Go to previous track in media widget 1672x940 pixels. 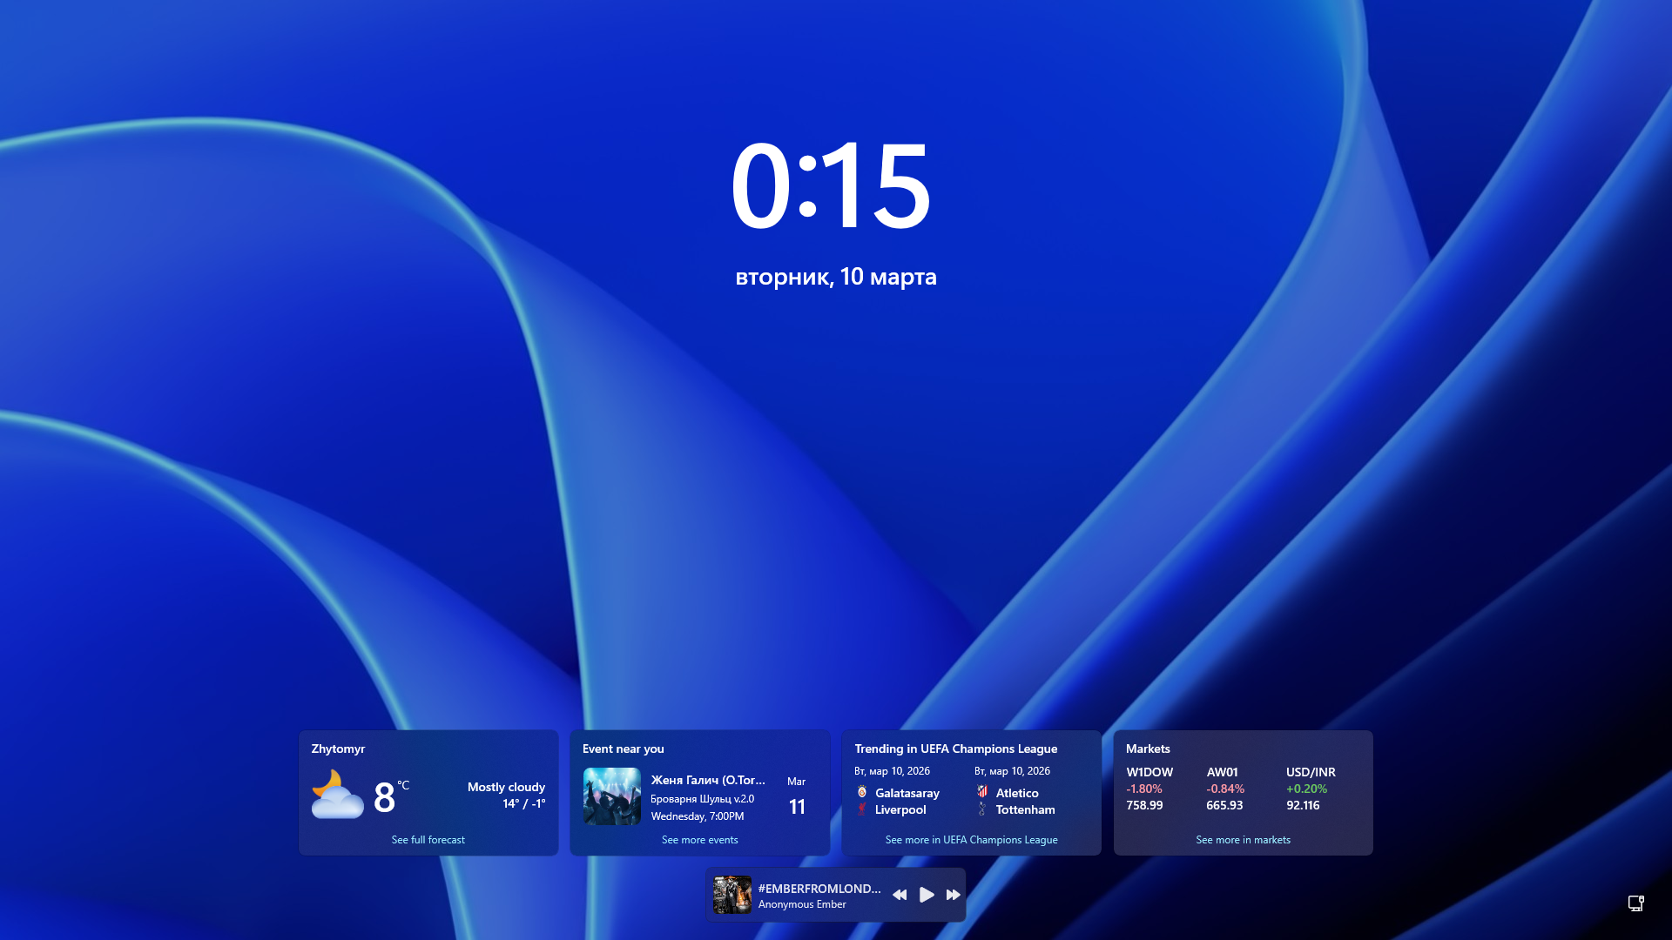pyautogui.click(x=900, y=895)
